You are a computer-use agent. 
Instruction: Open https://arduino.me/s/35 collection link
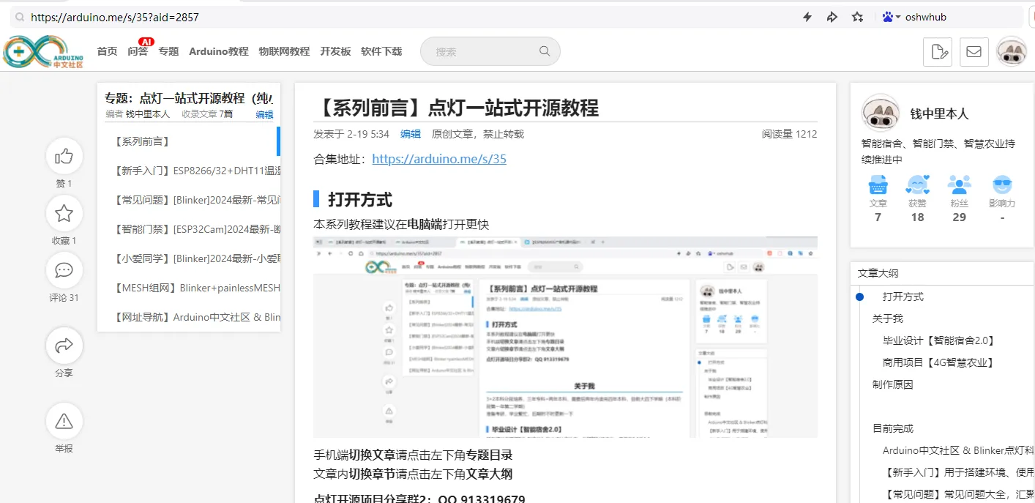tap(439, 159)
